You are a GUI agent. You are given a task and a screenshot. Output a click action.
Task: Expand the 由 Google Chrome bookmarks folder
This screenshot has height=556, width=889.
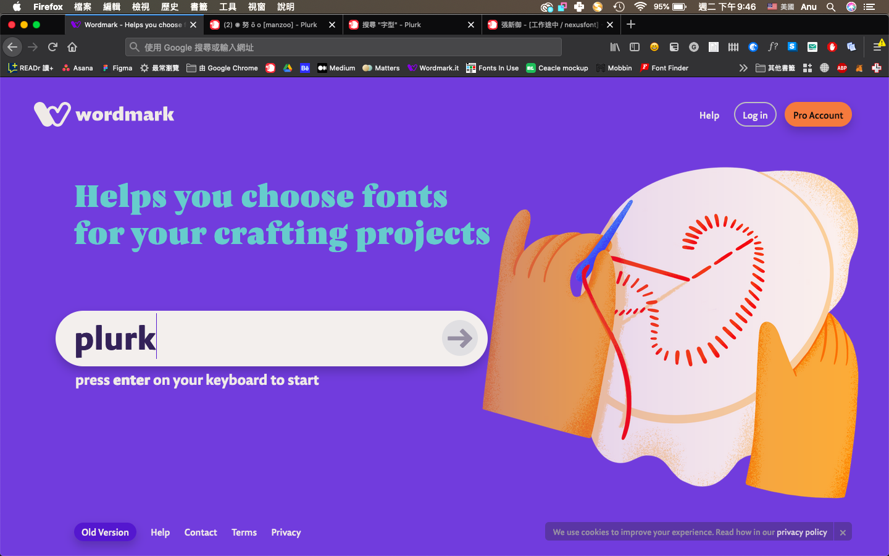pyautogui.click(x=222, y=68)
